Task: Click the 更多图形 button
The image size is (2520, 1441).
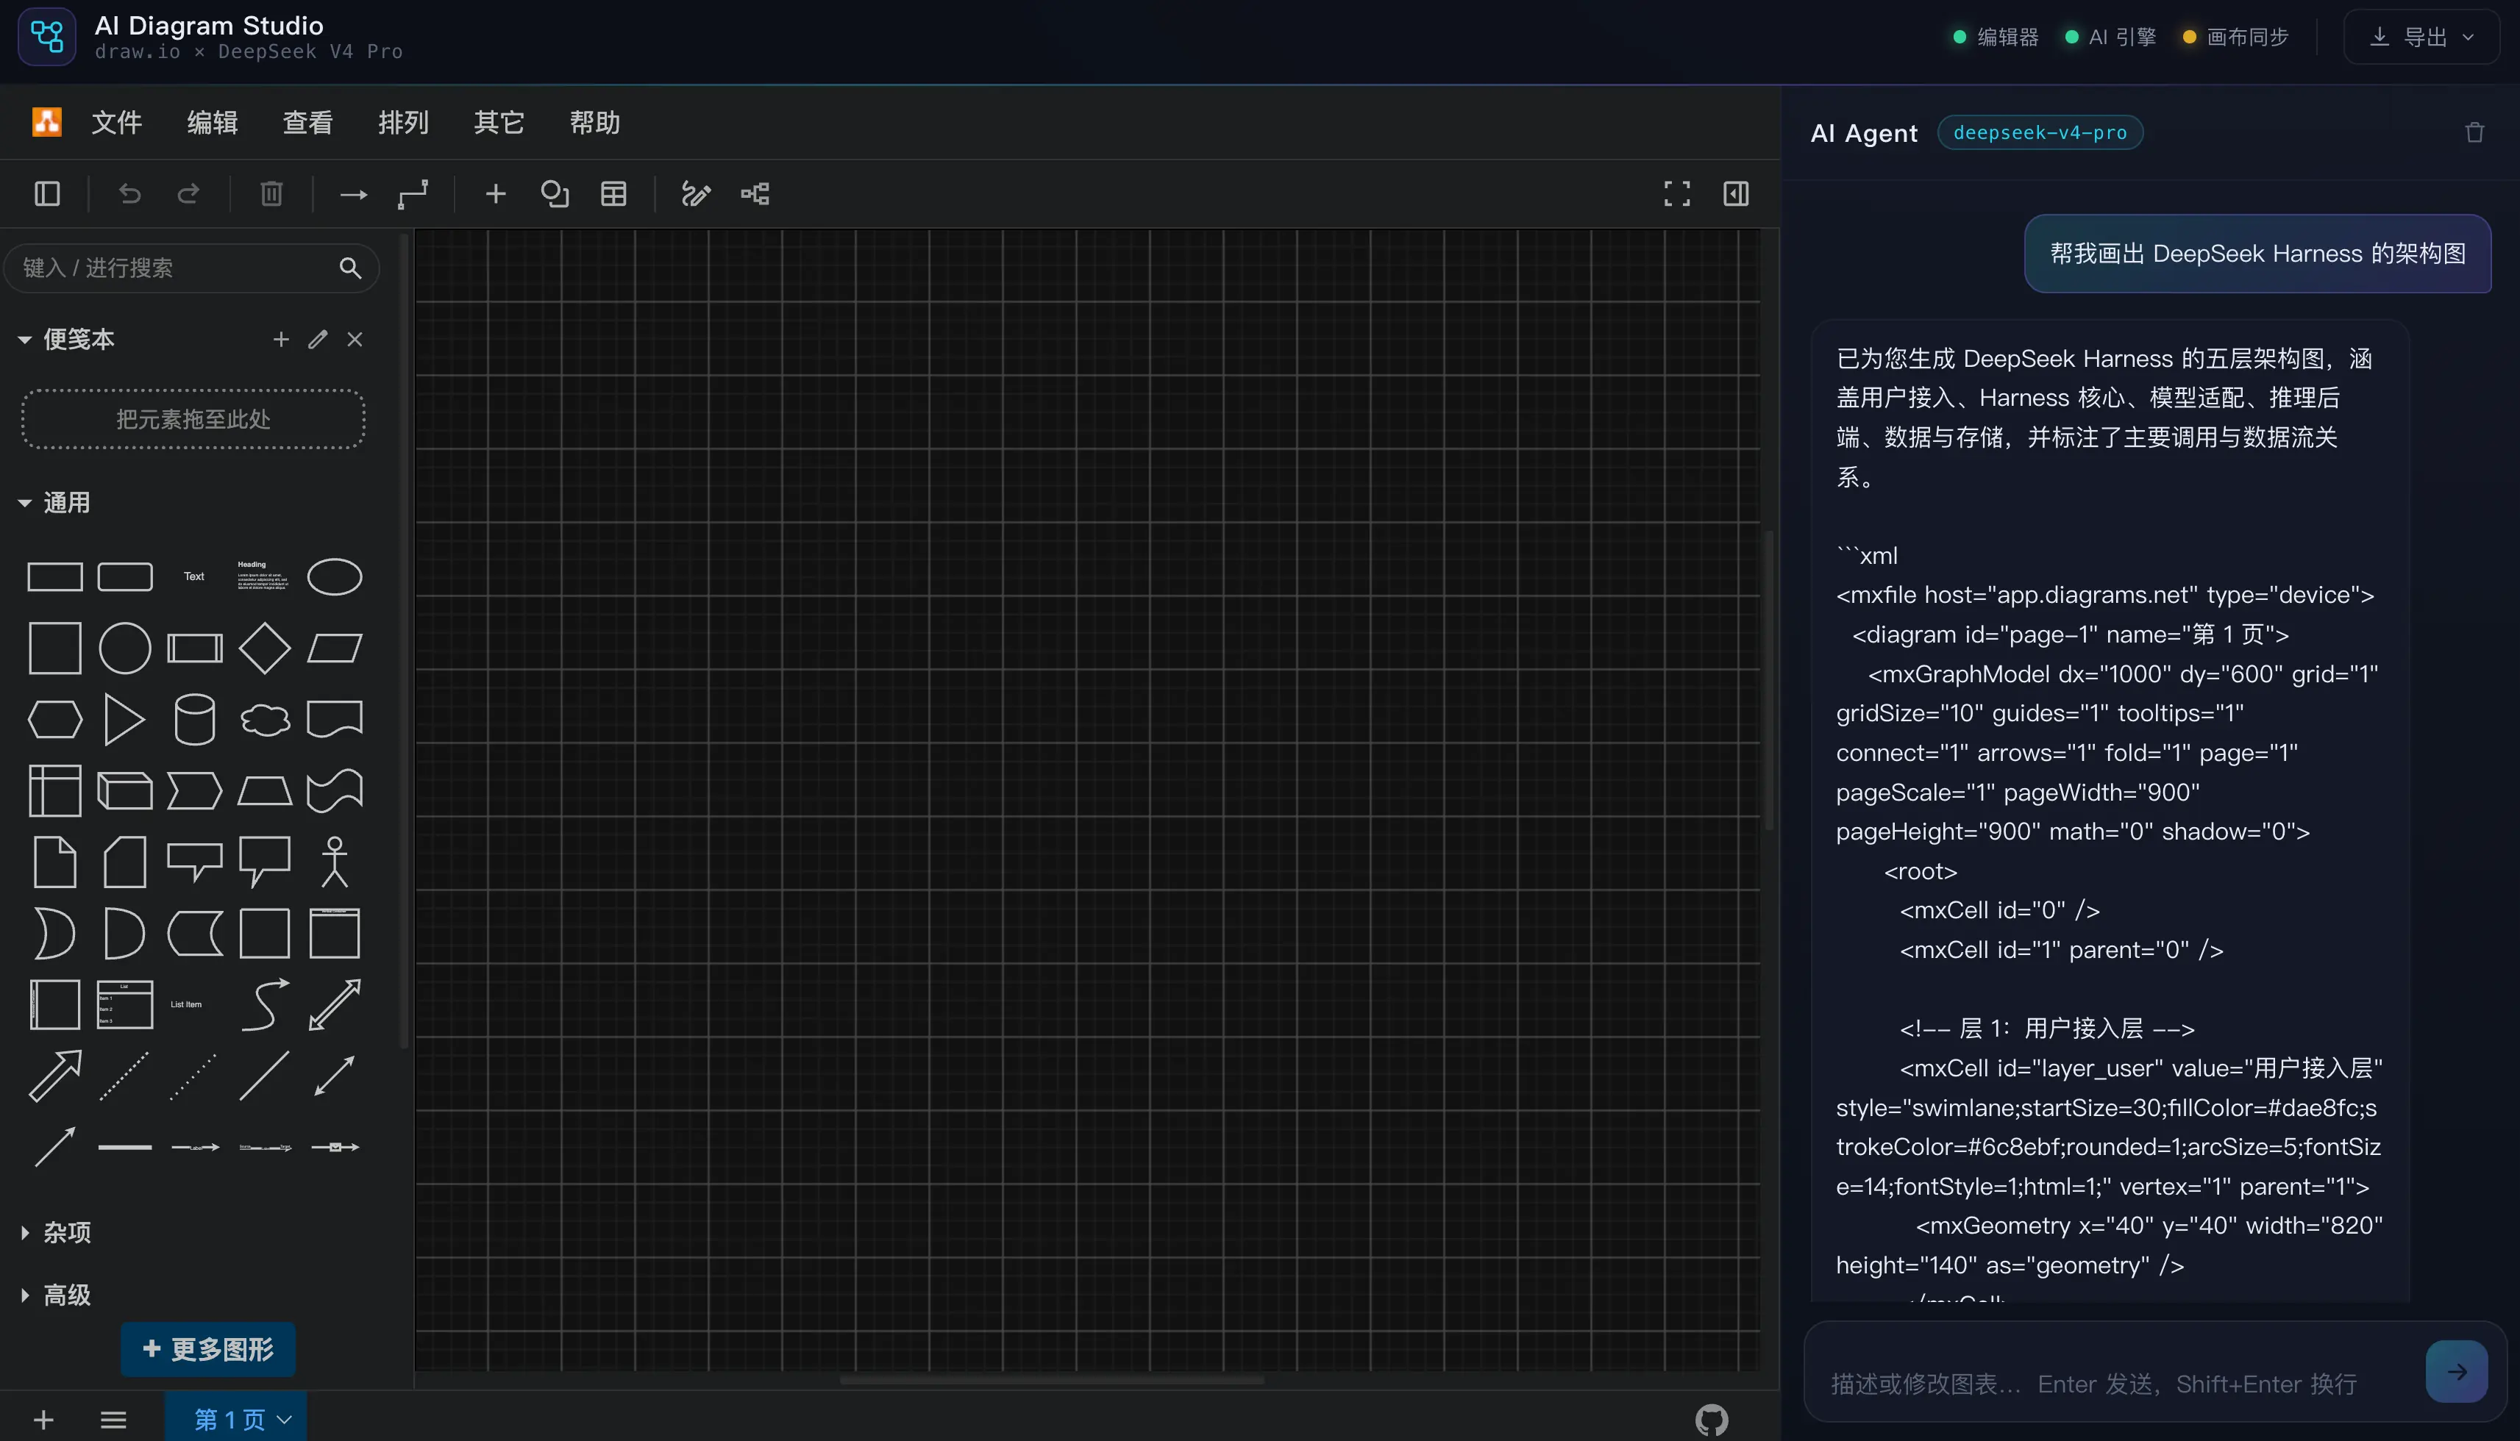Action: pos(208,1349)
